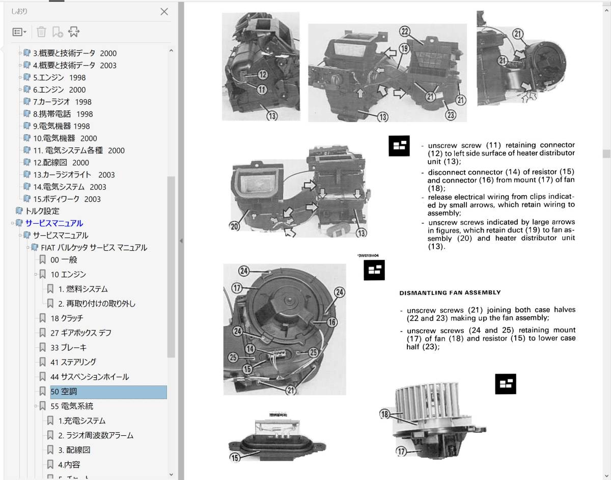Image resolution: width=611 pixels, height=480 pixels.
Task: Click bookmark icon beside 1. 燃料システム
Action: 50,289
